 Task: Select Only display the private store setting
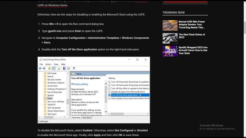[x=129, y=99]
